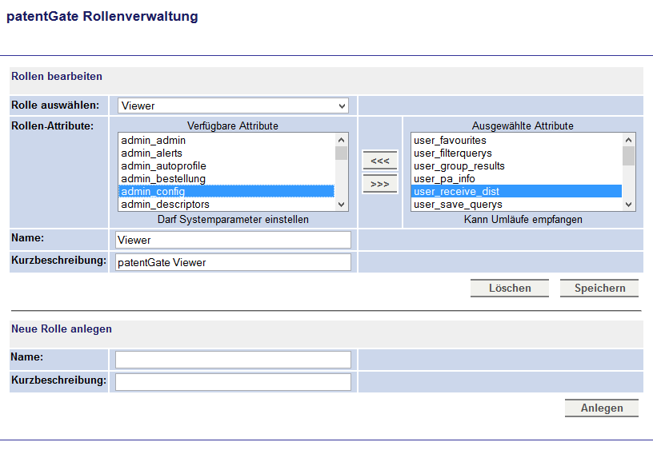Select admin_alerts in available attributes
The image size is (653, 450).
pyautogui.click(x=226, y=153)
